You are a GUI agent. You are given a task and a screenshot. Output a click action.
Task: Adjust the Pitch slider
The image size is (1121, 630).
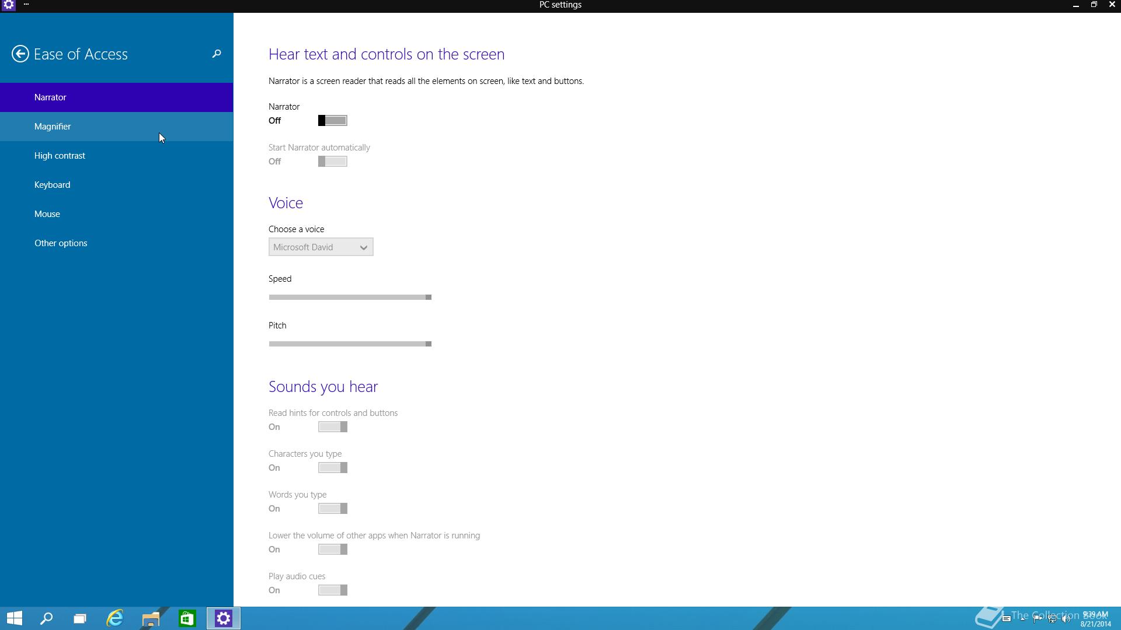tap(350, 344)
